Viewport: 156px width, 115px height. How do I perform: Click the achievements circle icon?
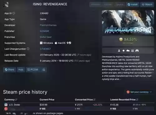tap(124, 50)
